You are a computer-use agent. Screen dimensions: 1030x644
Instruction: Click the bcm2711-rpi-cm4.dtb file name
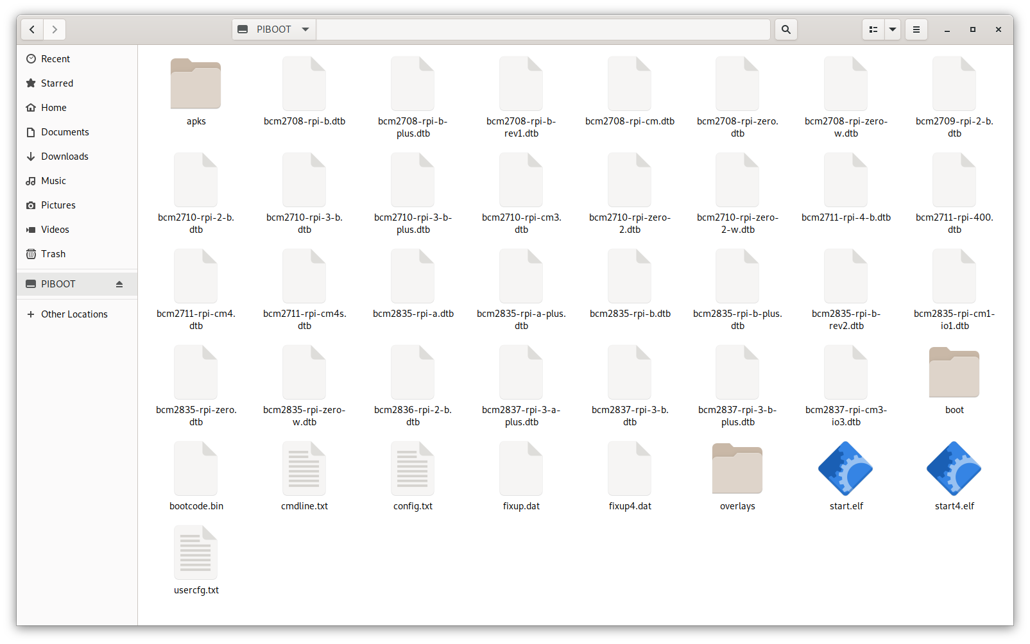click(196, 320)
